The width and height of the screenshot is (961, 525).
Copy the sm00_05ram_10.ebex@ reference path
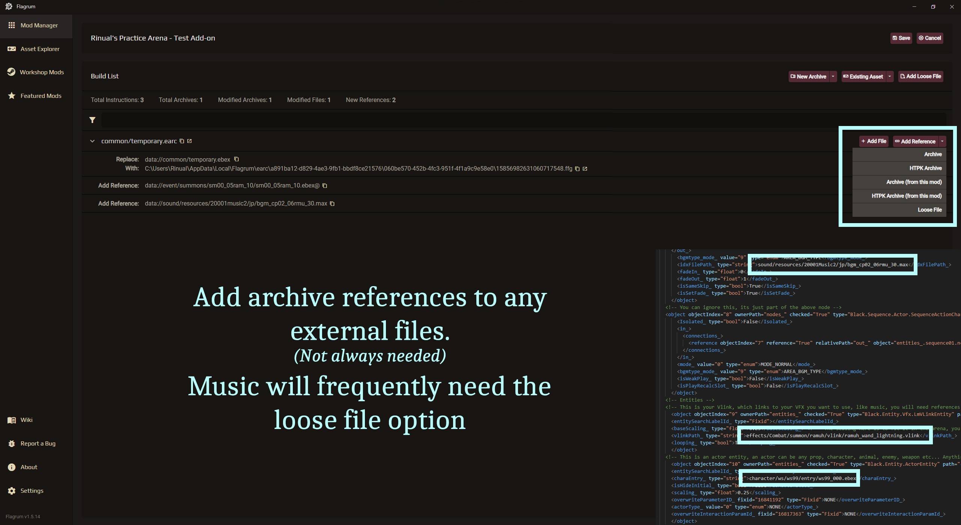[325, 186]
